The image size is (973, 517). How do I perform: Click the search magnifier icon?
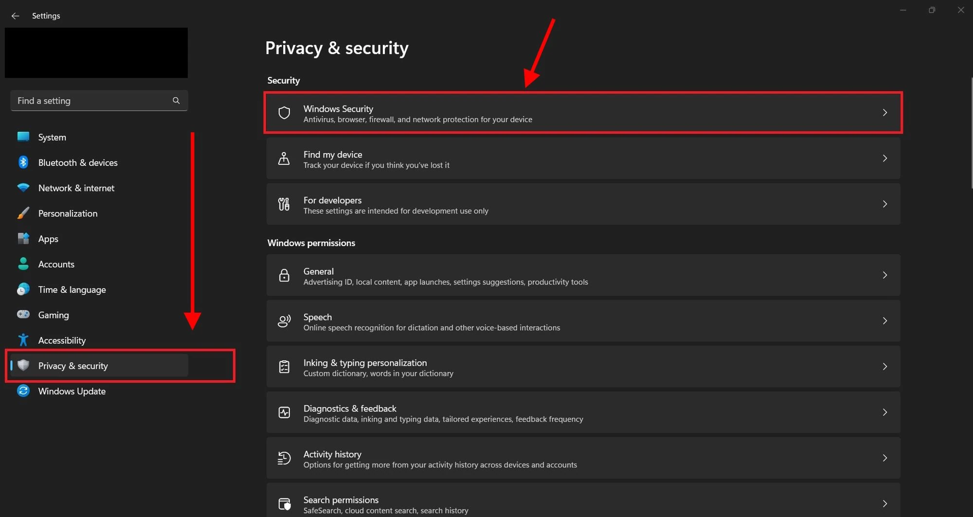(x=176, y=101)
